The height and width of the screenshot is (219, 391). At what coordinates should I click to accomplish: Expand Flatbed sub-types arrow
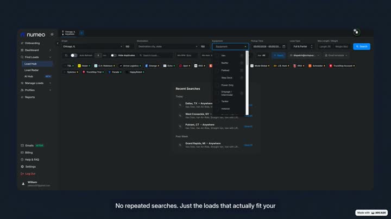(242, 70)
